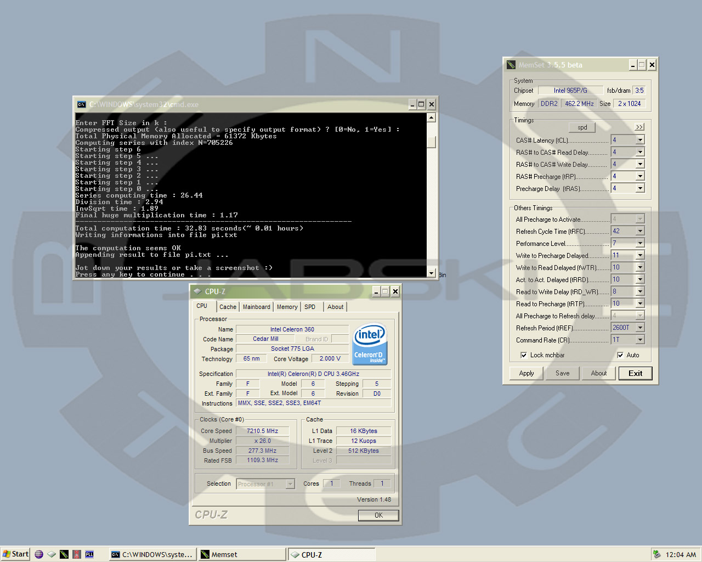Open RAS# to CAS# Write Delay dropdown
This screenshot has width=702, height=562.
(x=640, y=164)
